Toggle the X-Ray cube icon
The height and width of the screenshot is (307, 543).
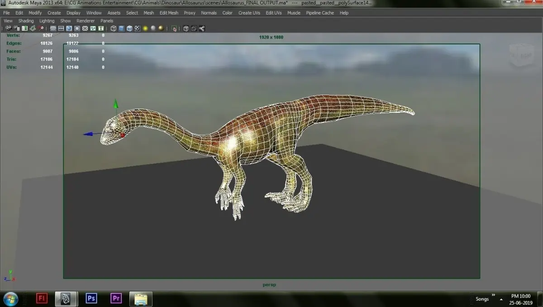pos(186,29)
